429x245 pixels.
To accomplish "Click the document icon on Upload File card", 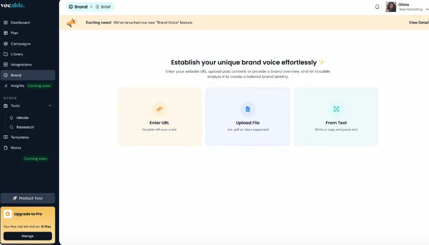I will [x=248, y=109].
